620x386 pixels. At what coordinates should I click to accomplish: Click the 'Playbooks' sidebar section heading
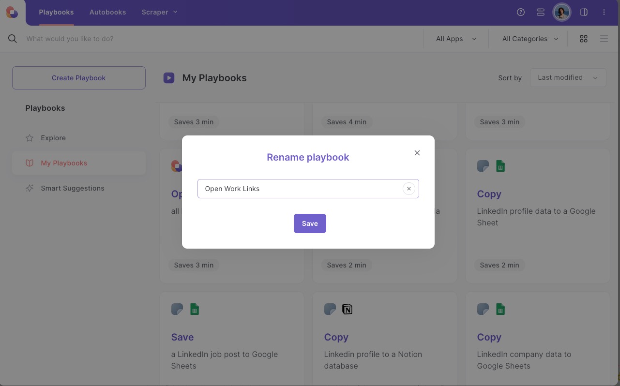(45, 108)
